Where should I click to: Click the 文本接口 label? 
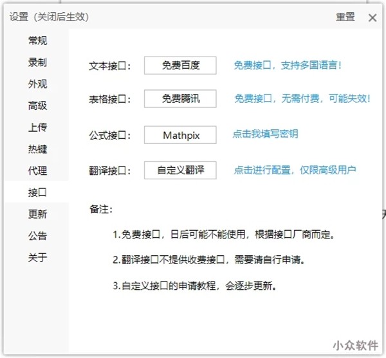coord(109,66)
